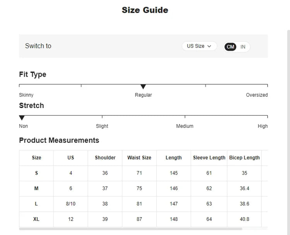Image resolution: width=290 pixels, height=235 pixels.
Task: Click the Fit Type Regular marker triangle
Action: tap(143, 87)
